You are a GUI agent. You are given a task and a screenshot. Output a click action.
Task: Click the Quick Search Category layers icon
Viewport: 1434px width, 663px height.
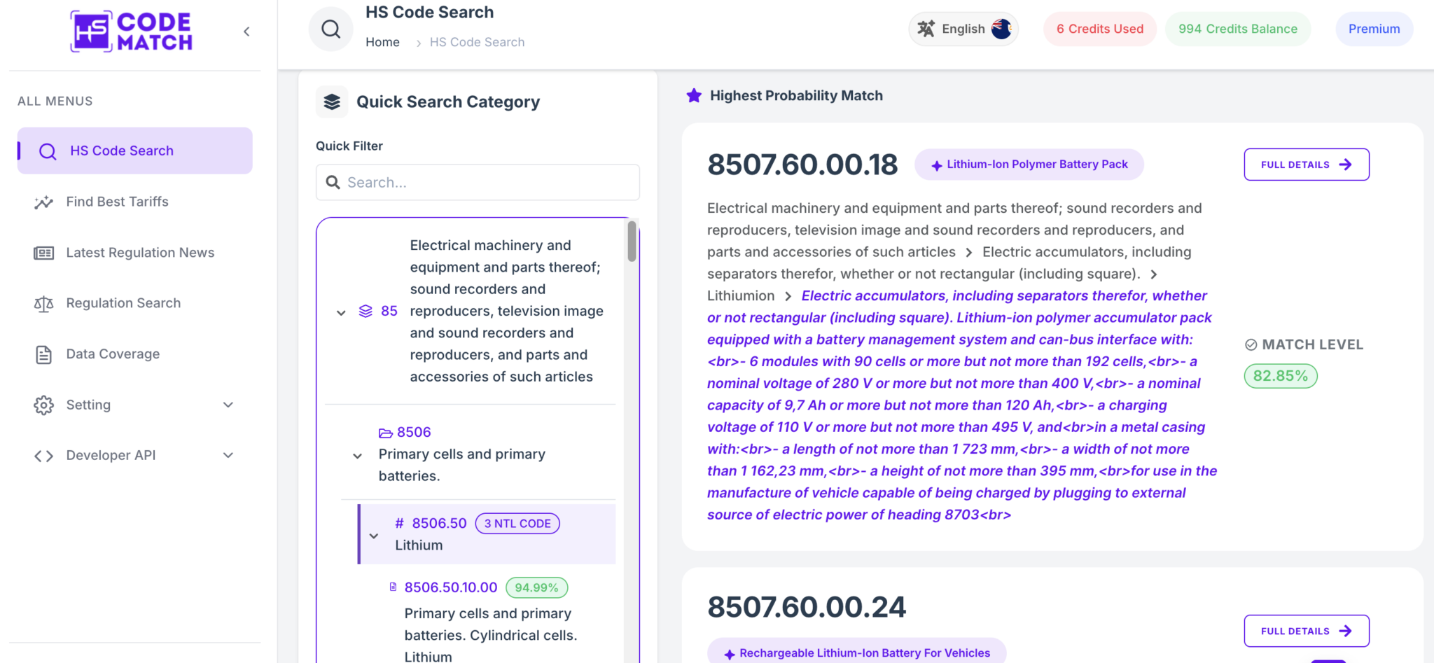332,102
